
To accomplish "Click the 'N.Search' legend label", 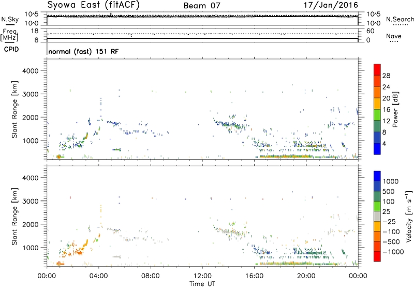I will (x=400, y=19).
